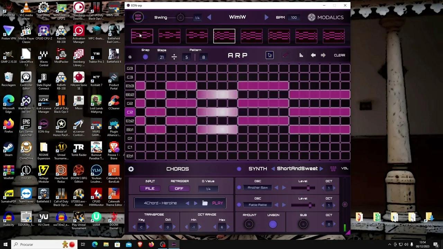Image resolution: width=443 pixels, height=249 pixels.
Task: Click the BPM value field showing 100
Action: tap(293, 17)
